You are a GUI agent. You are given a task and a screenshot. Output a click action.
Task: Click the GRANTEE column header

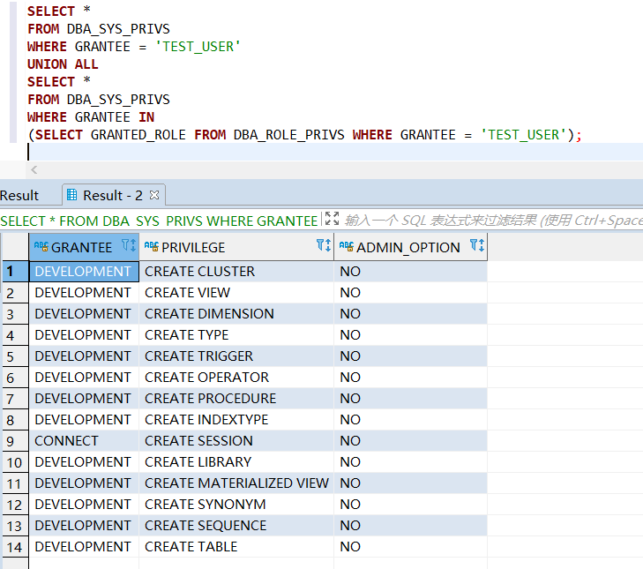(82, 247)
